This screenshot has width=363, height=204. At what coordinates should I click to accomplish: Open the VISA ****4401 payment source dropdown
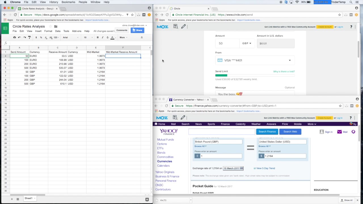(255, 60)
